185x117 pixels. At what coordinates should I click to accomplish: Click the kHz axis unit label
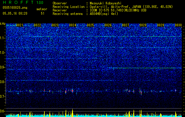[x=3, y=24]
